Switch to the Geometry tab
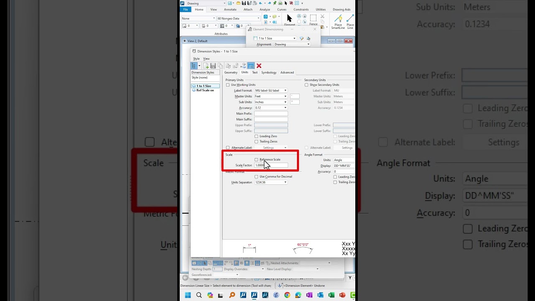The image size is (535, 301). pyautogui.click(x=231, y=72)
